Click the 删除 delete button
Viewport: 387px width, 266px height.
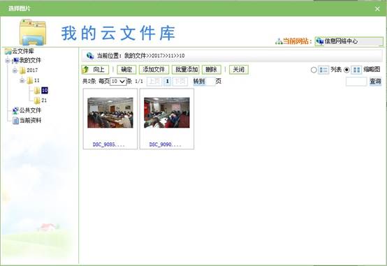(x=212, y=70)
